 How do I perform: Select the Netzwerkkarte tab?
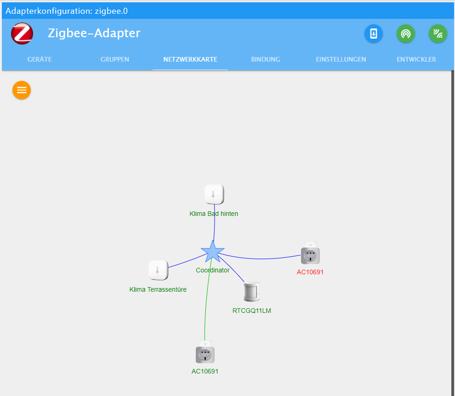[190, 59]
